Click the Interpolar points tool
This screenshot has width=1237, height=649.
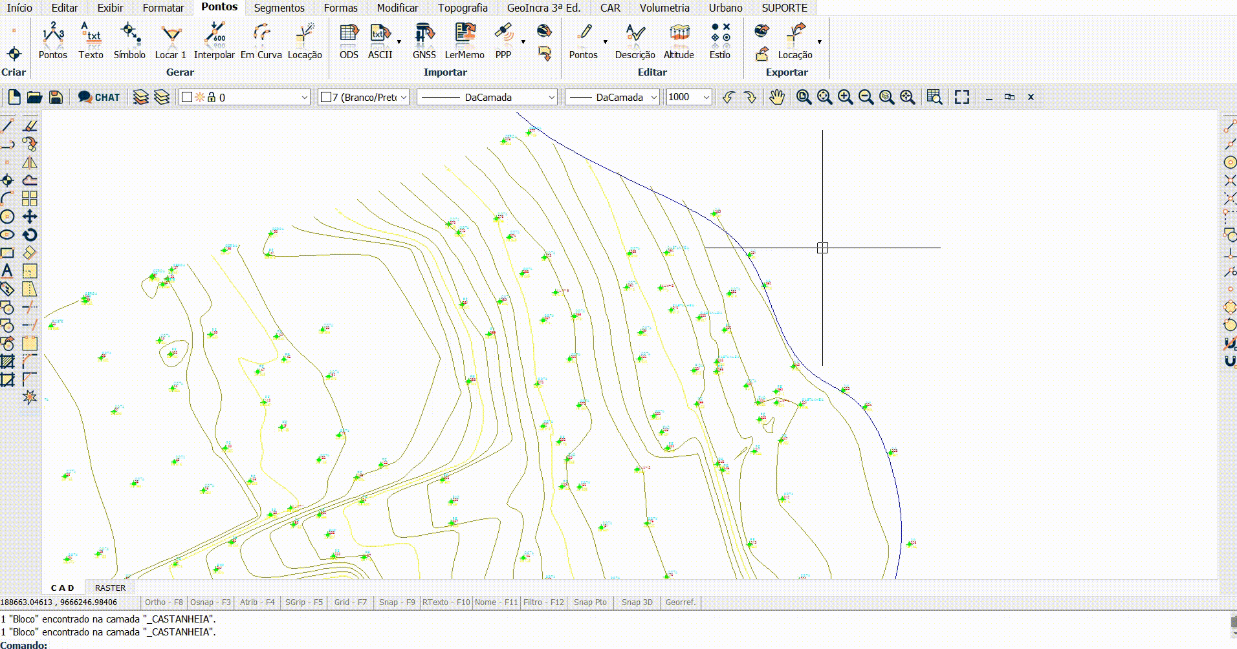(214, 41)
